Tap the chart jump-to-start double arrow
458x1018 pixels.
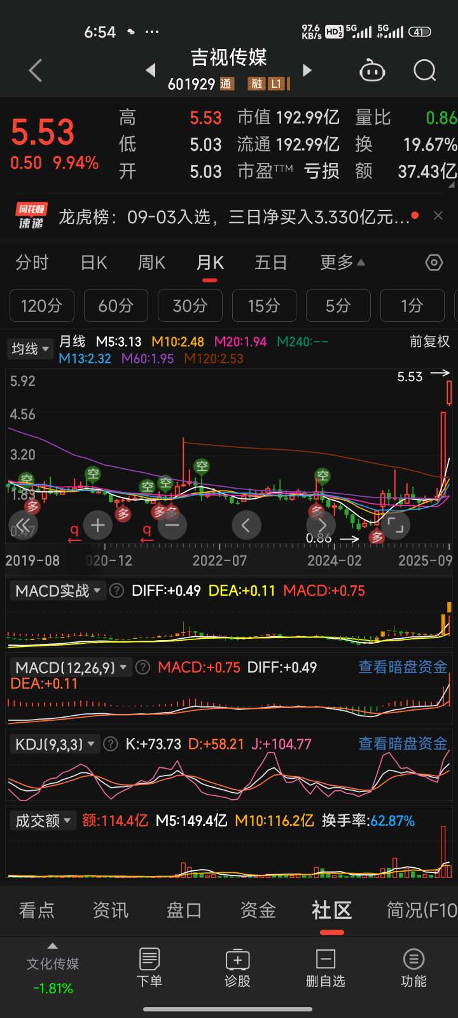24,526
